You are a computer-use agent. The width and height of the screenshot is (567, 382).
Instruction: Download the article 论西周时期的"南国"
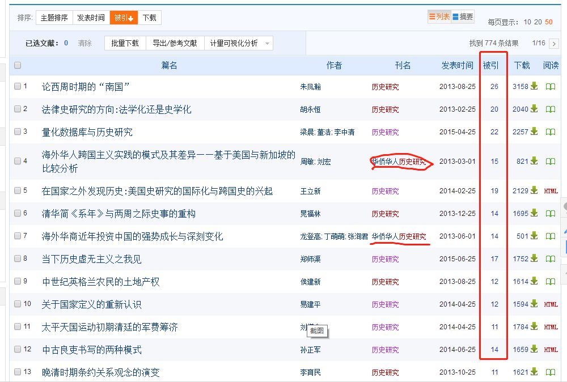534,87
